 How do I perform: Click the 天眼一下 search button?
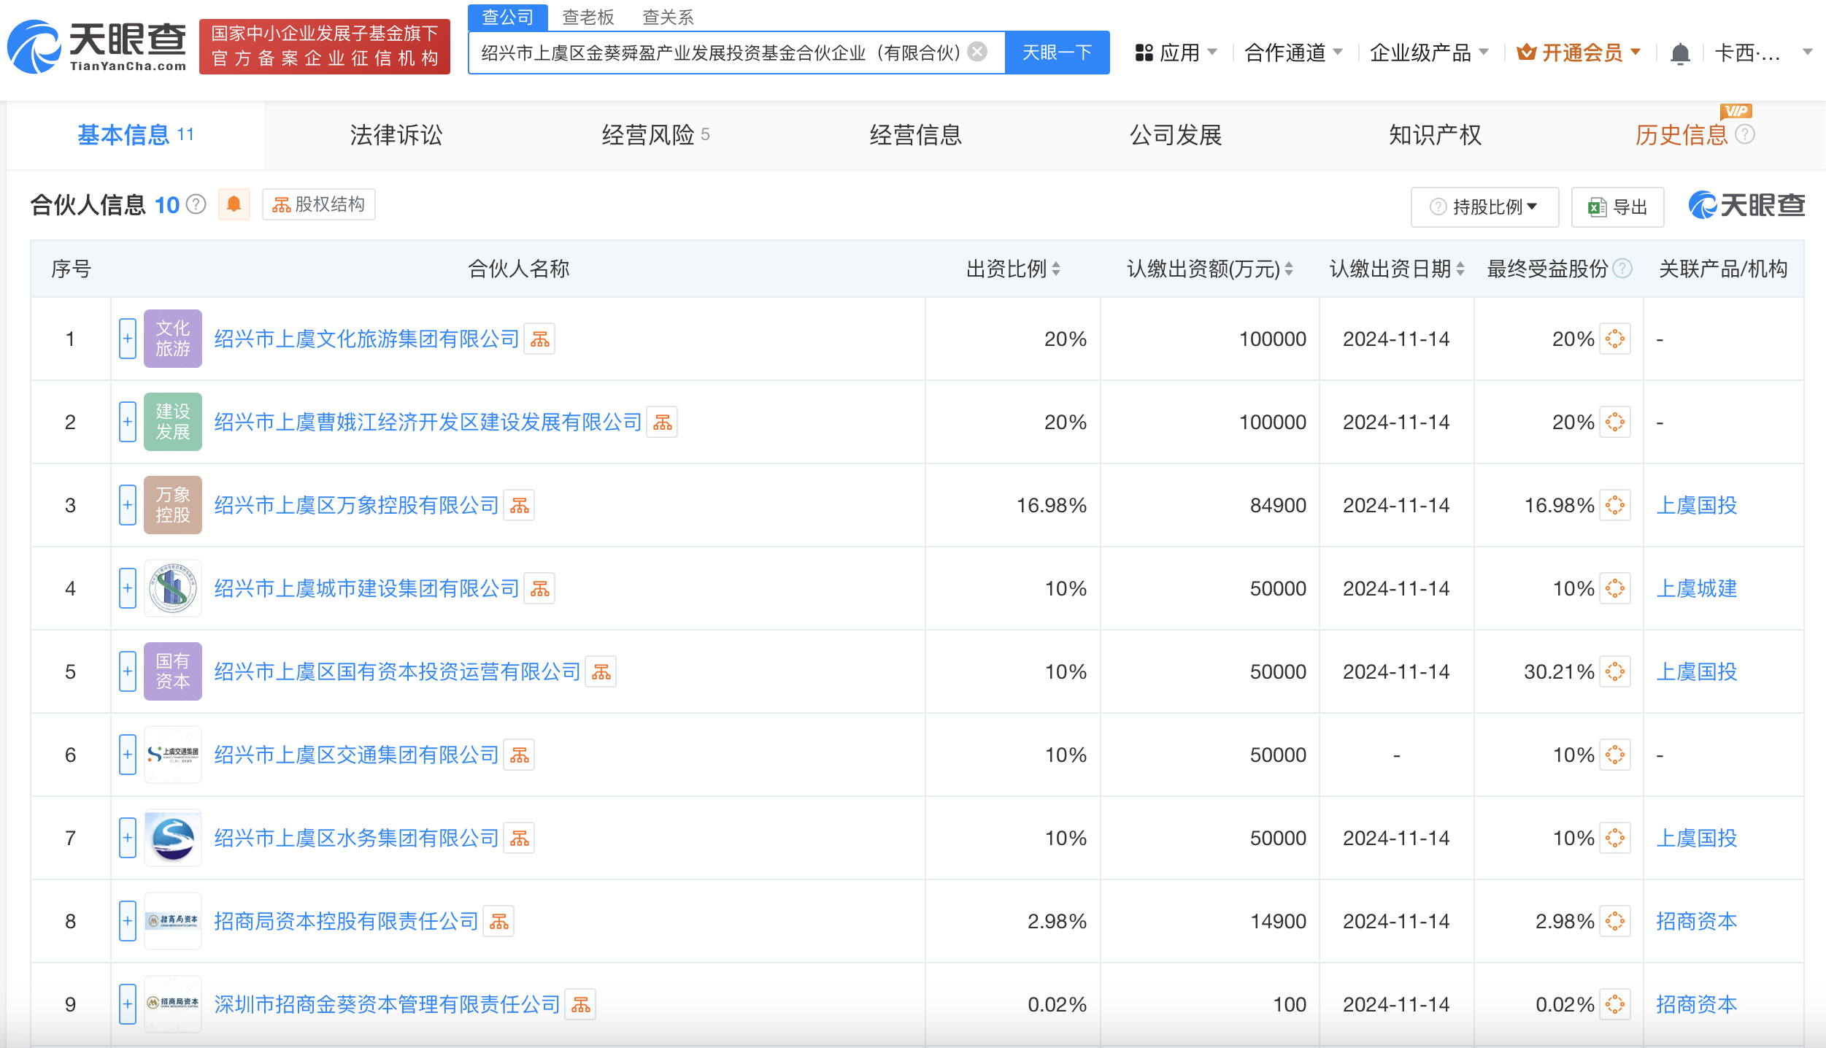coord(1057,53)
